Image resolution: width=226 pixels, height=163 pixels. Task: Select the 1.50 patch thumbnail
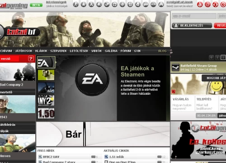pos(46,113)
